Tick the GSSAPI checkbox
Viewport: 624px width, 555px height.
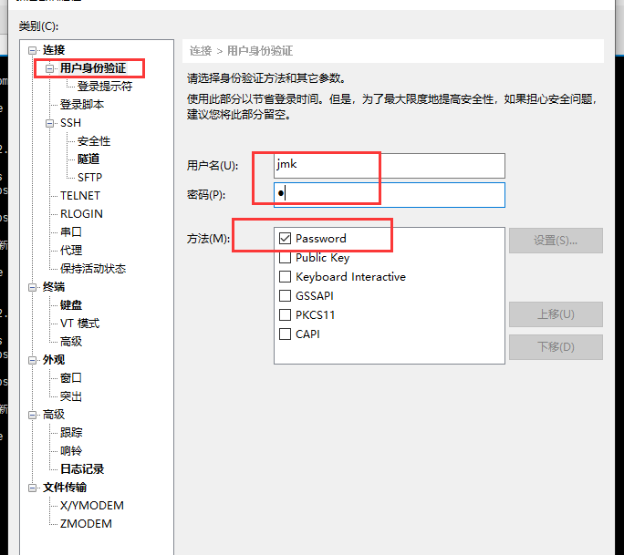point(286,296)
